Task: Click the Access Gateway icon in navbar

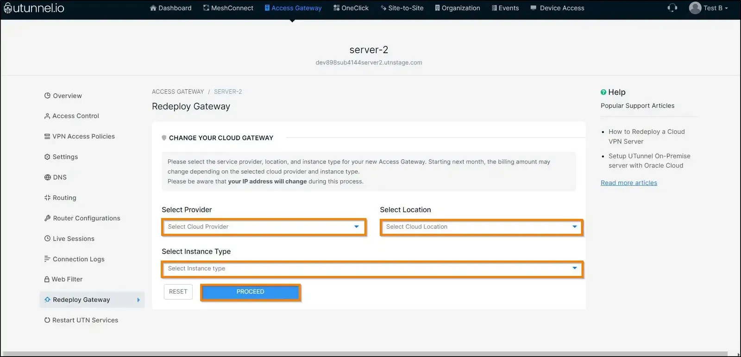Action: pyautogui.click(x=267, y=8)
